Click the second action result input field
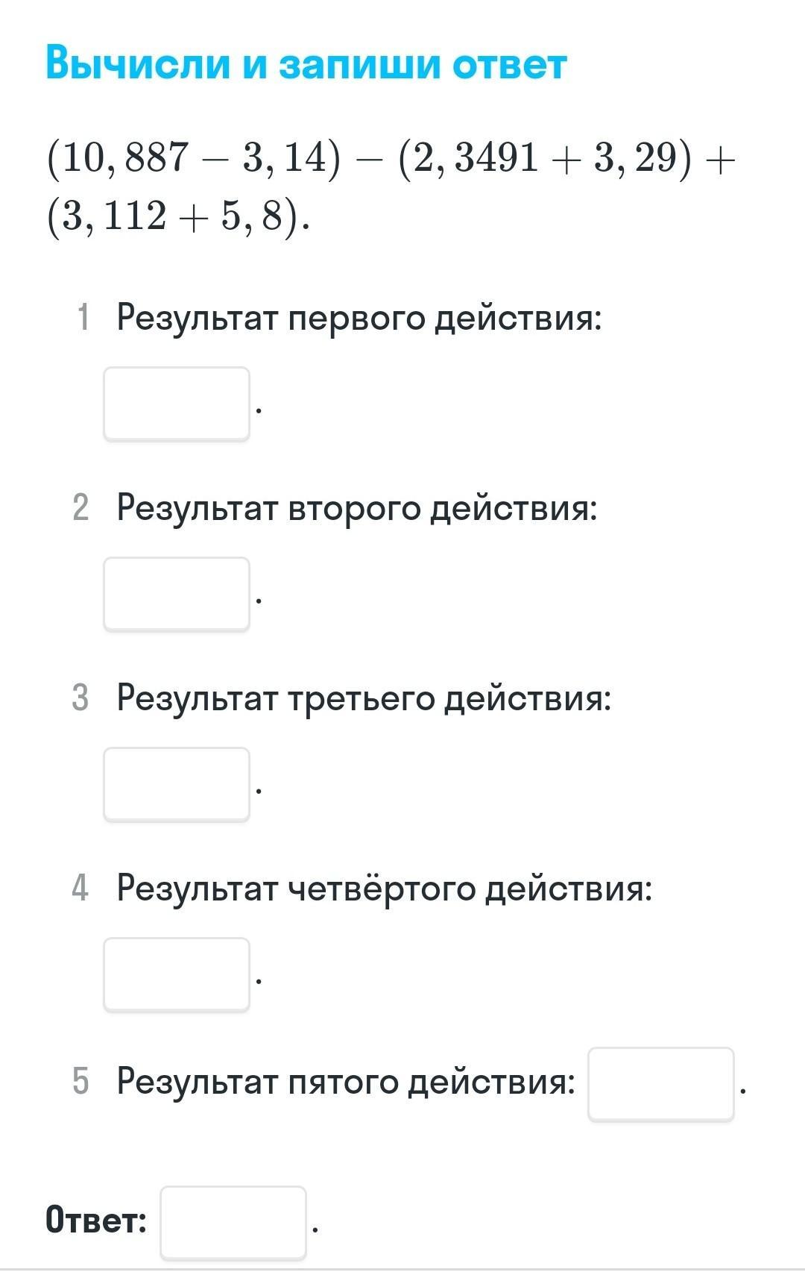805x1275 pixels. point(177,593)
